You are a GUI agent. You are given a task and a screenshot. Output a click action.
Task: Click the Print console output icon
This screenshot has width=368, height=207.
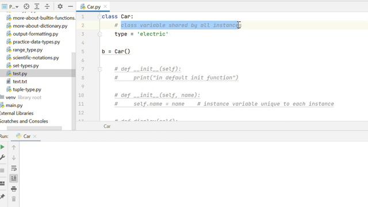(14, 189)
